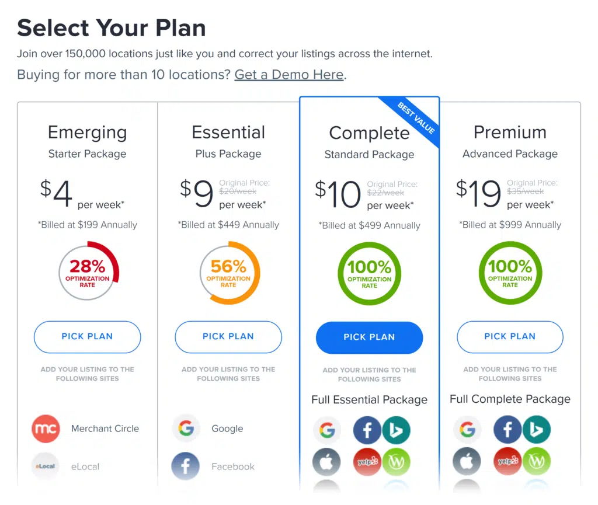598x505 pixels.
Task: Click green W icon in Premium plan
Action: (x=537, y=462)
